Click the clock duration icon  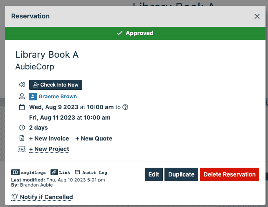point(22,128)
